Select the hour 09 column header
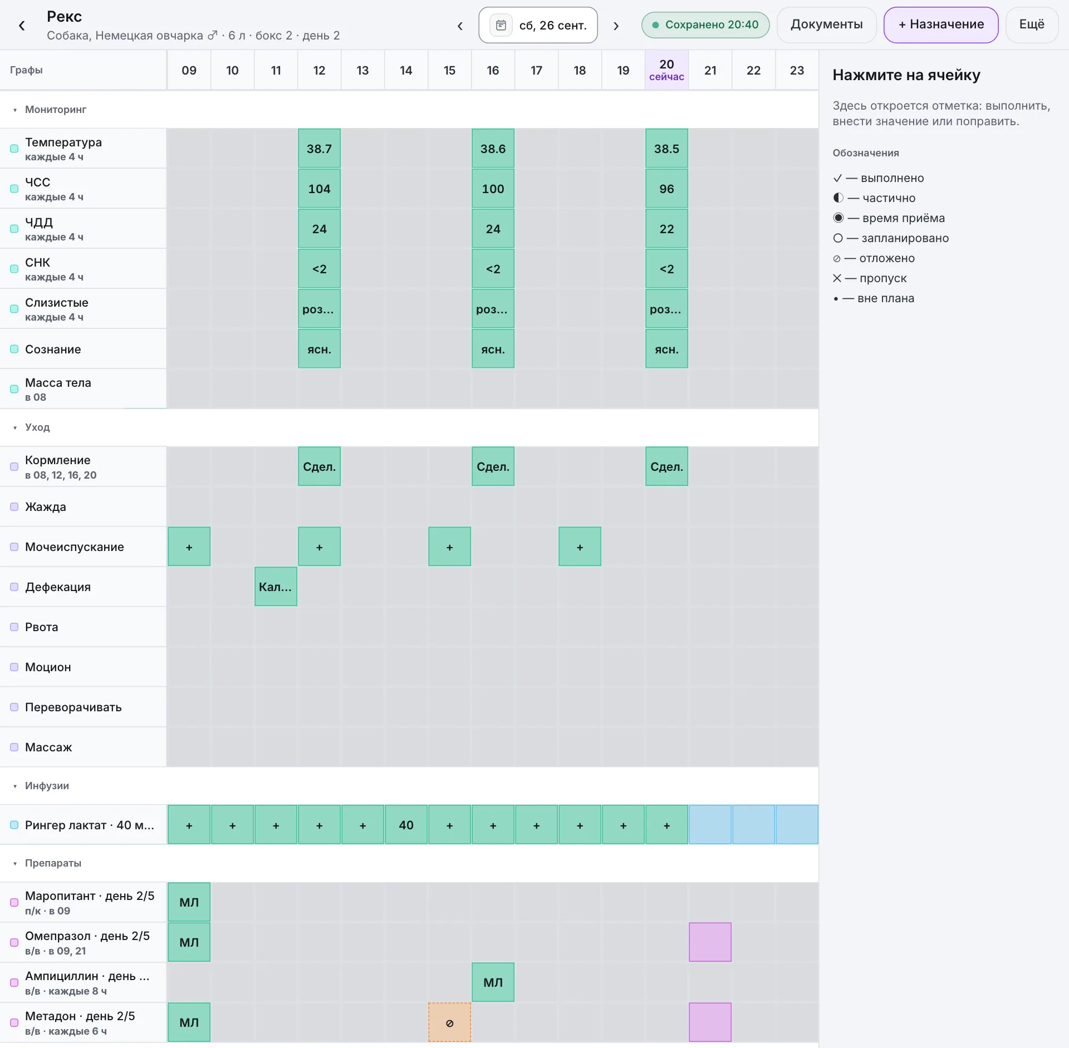The width and height of the screenshot is (1069, 1048). [189, 70]
